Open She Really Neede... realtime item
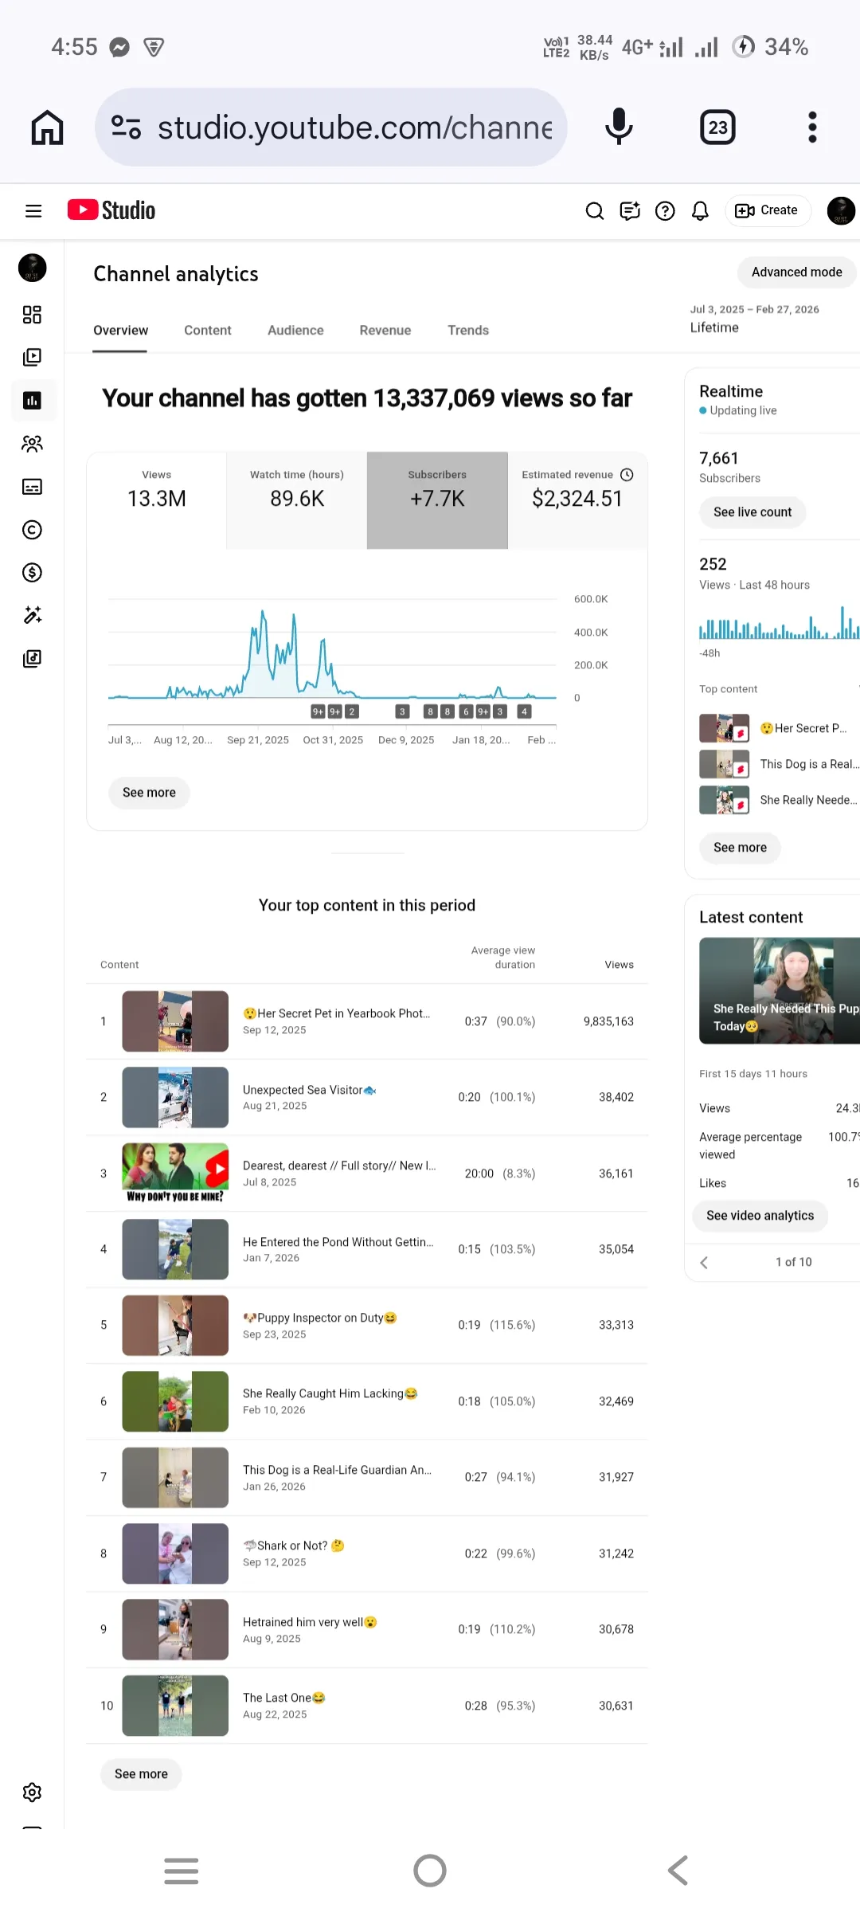Viewport: 860px width, 1912px height. click(778, 800)
